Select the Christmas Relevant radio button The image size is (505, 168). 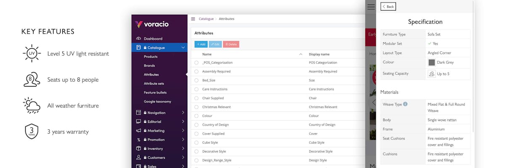coord(197,107)
